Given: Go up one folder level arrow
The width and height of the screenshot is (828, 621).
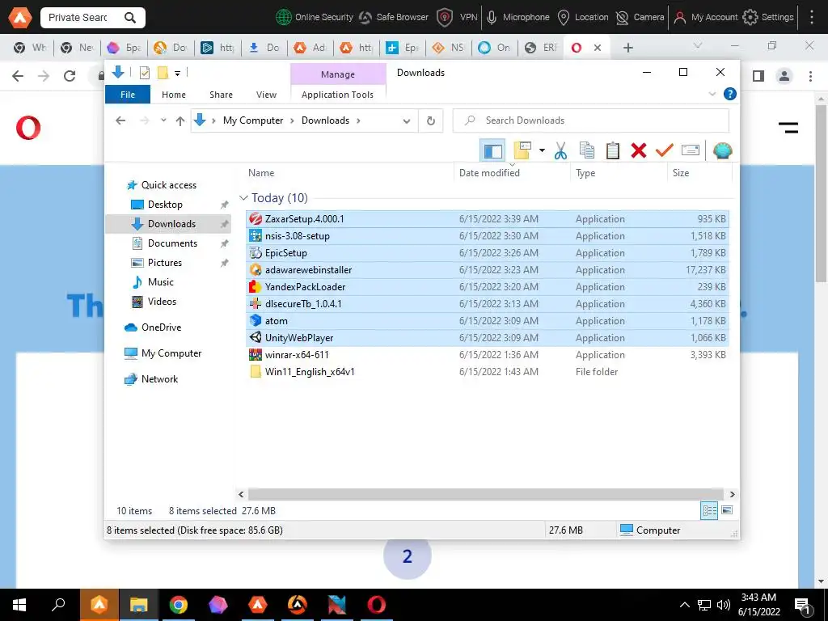Looking at the screenshot, I should [x=180, y=121].
